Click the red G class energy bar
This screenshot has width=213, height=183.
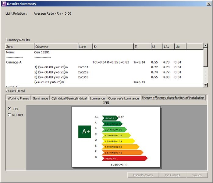125,158
